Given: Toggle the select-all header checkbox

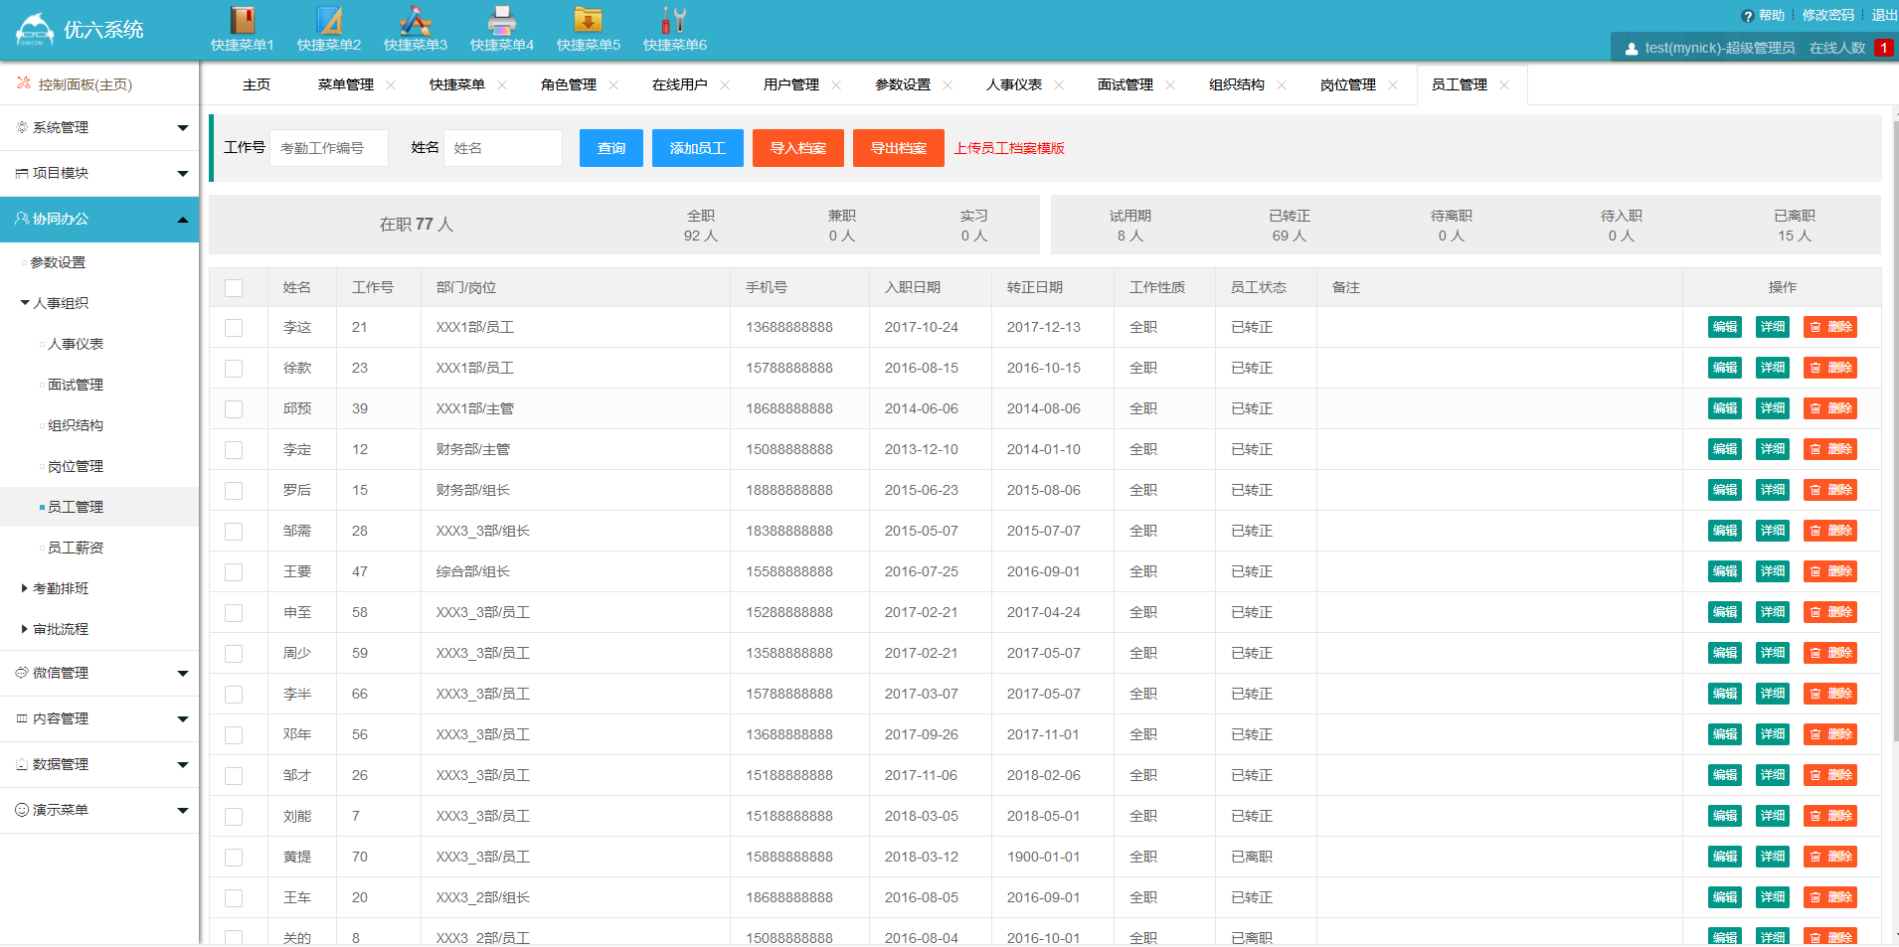Looking at the screenshot, I should 234,288.
